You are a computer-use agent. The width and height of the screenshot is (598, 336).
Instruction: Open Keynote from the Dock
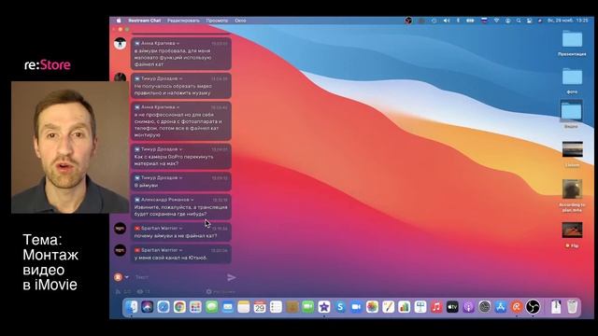(420, 307)
